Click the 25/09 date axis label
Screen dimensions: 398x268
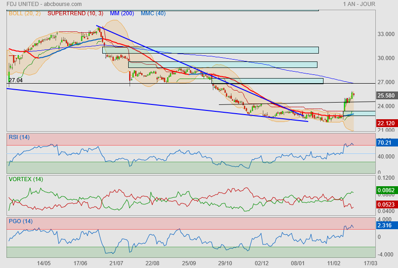point(189,263)
